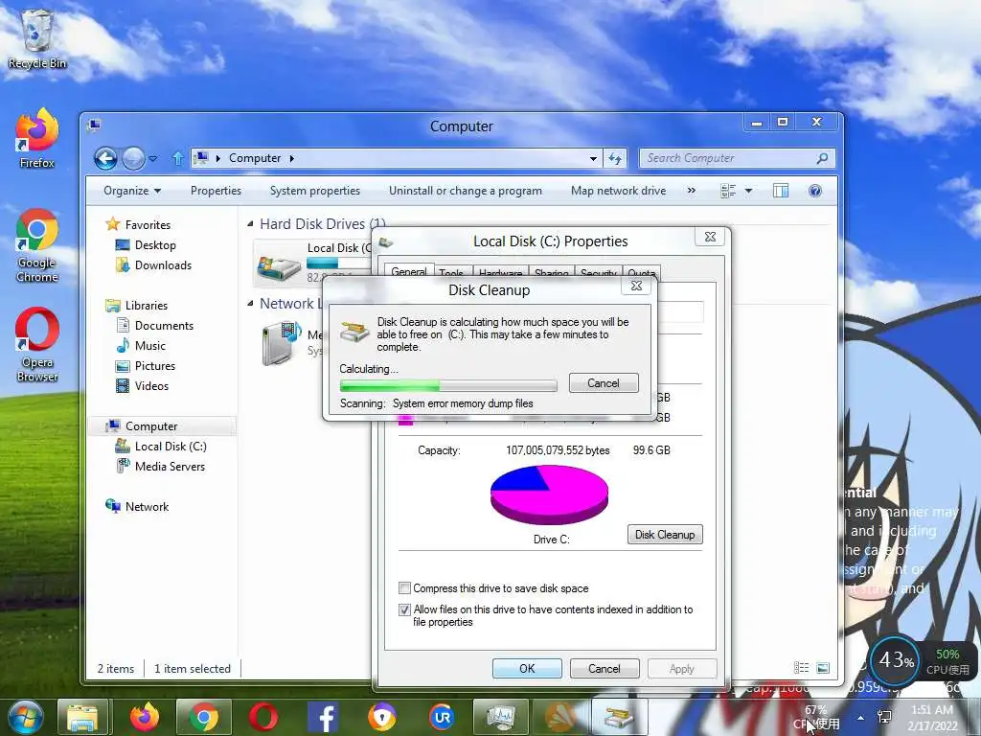
Task: Click the Properties toolbar command
Action: (216, 191)
